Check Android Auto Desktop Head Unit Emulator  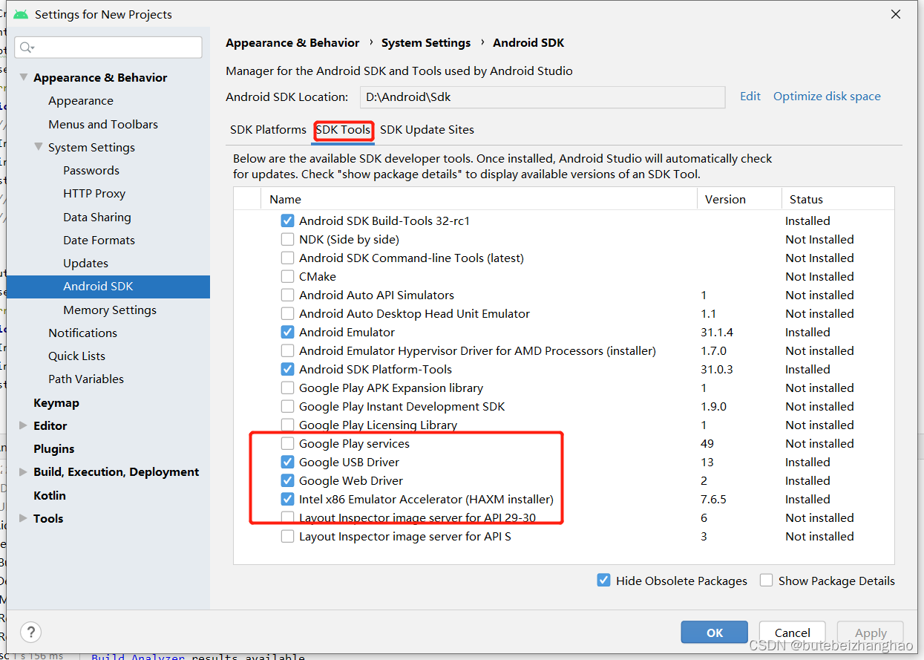pos(287,313)
